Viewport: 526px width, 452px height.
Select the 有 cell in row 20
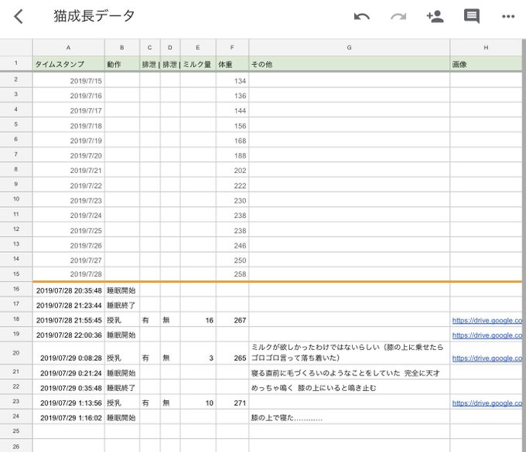pyautogui.click(x=149, y=353)
